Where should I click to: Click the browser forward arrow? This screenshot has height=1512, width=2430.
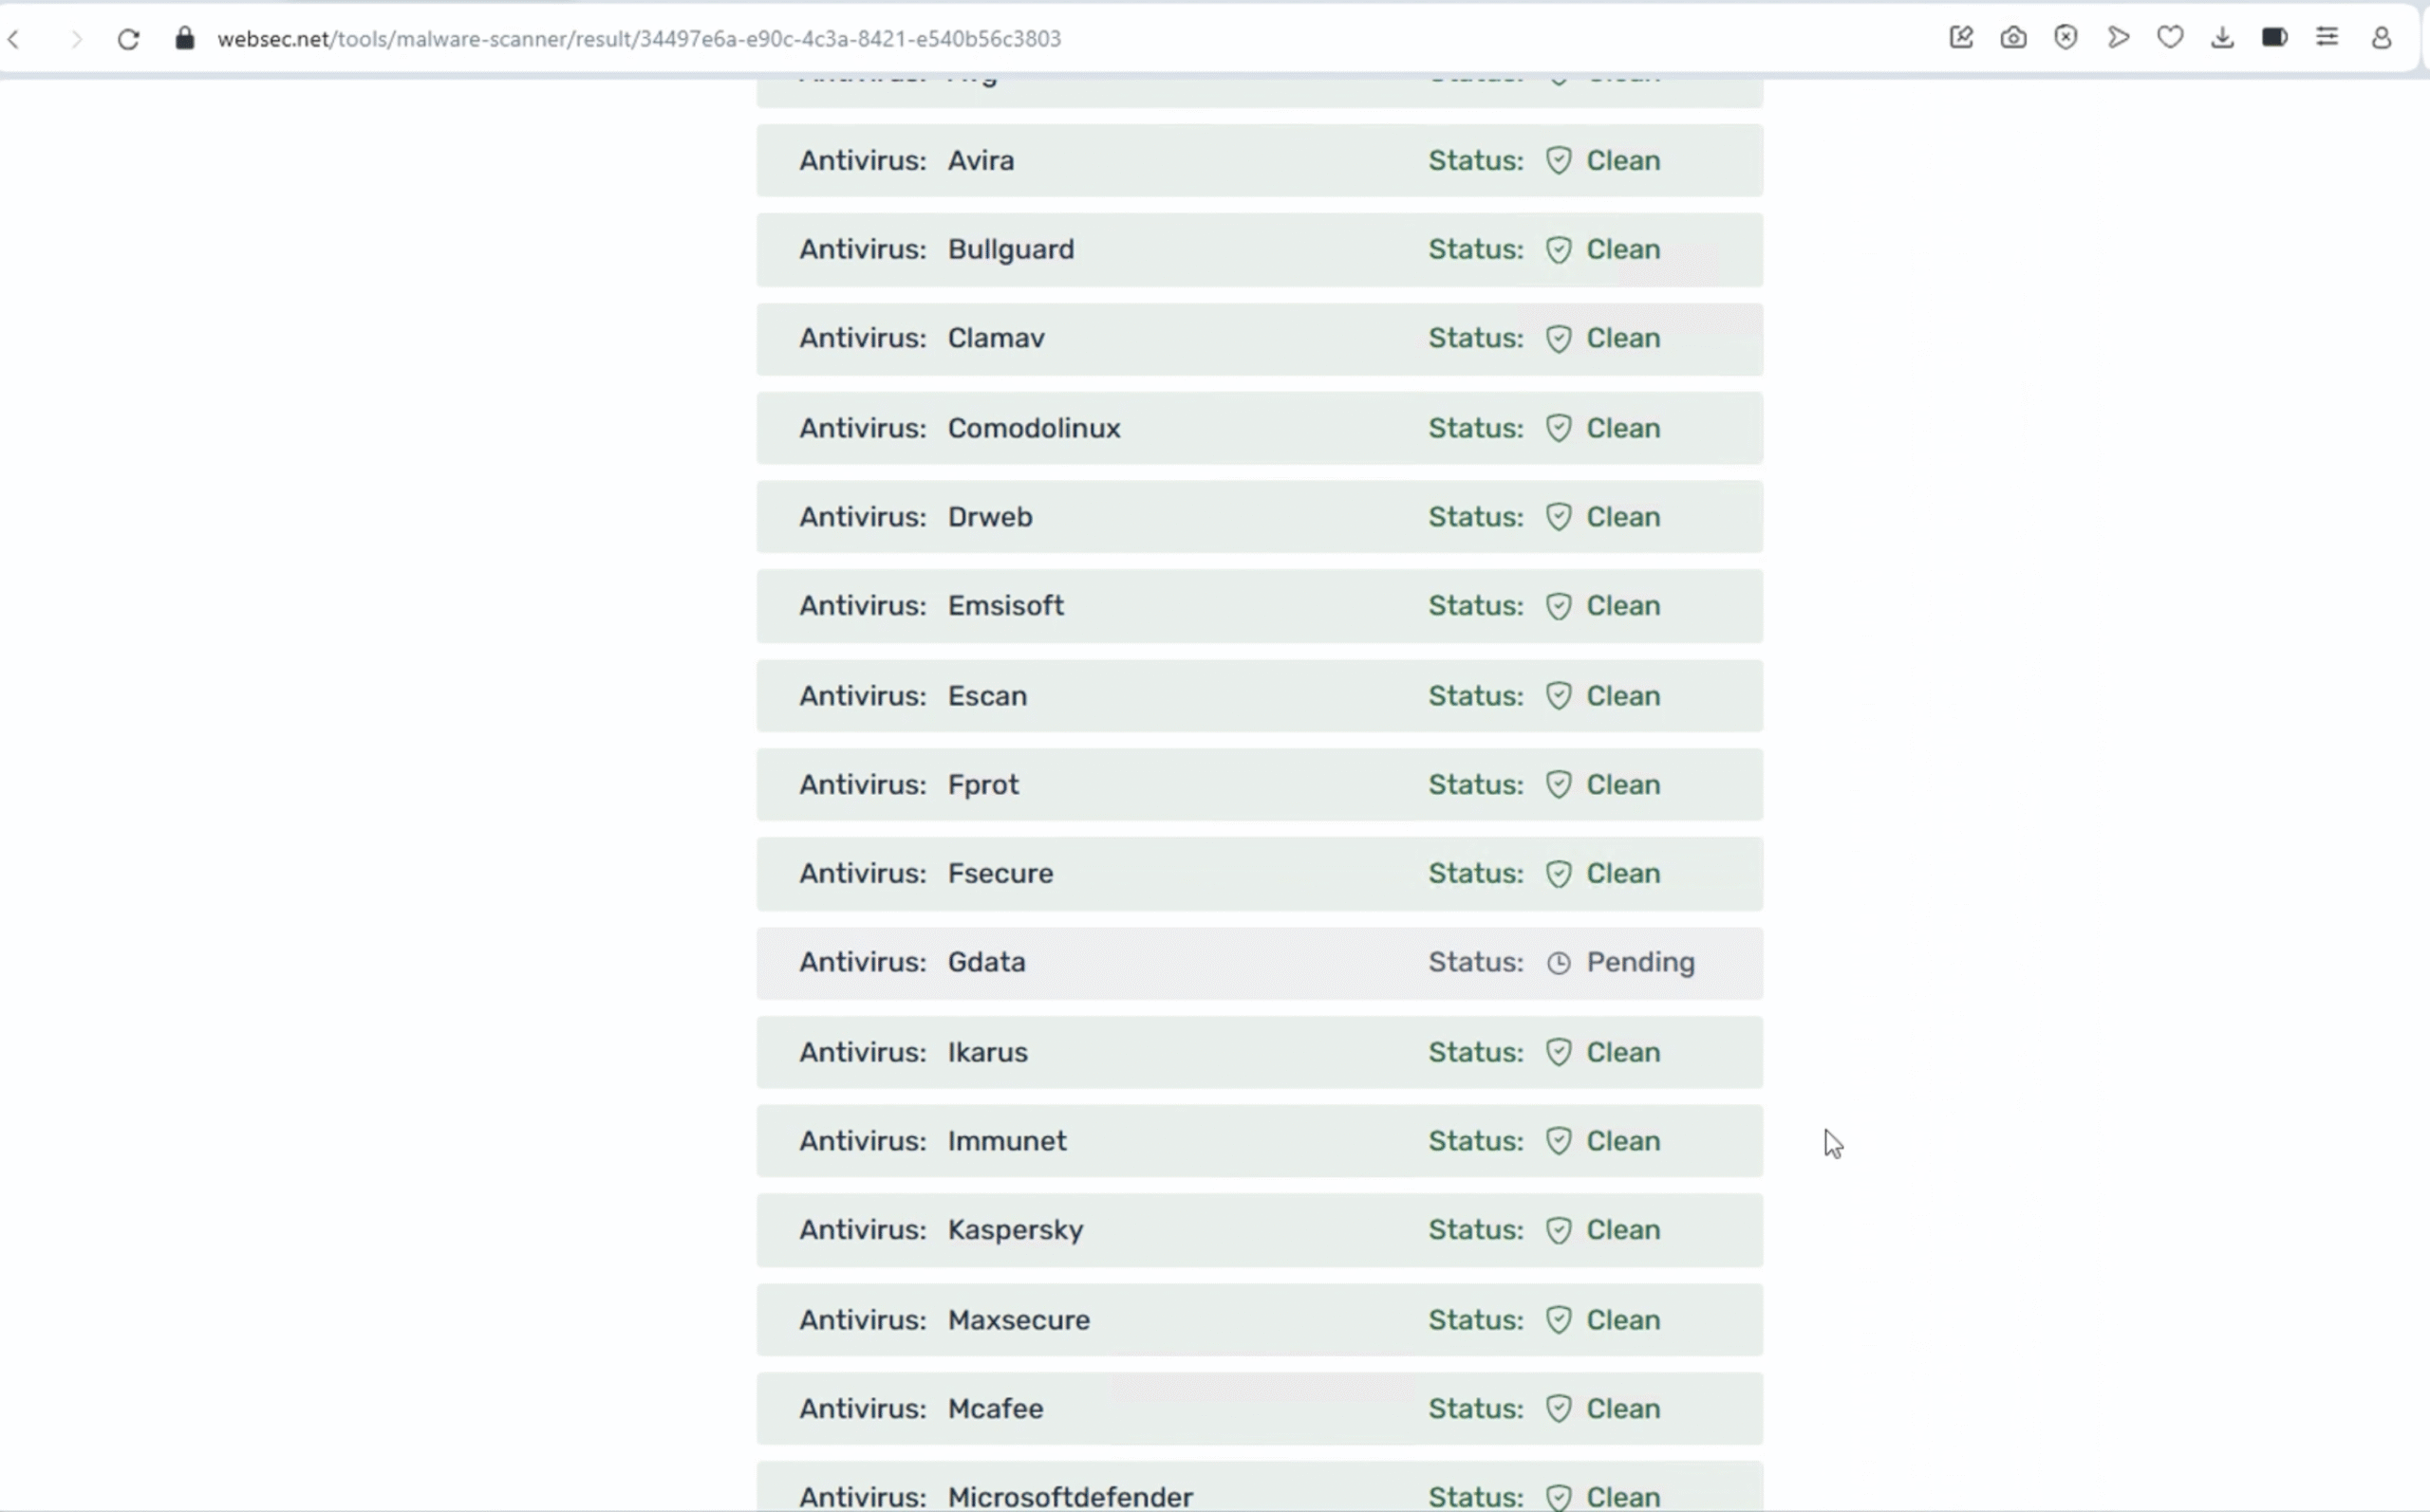click(x=76, y=39)
